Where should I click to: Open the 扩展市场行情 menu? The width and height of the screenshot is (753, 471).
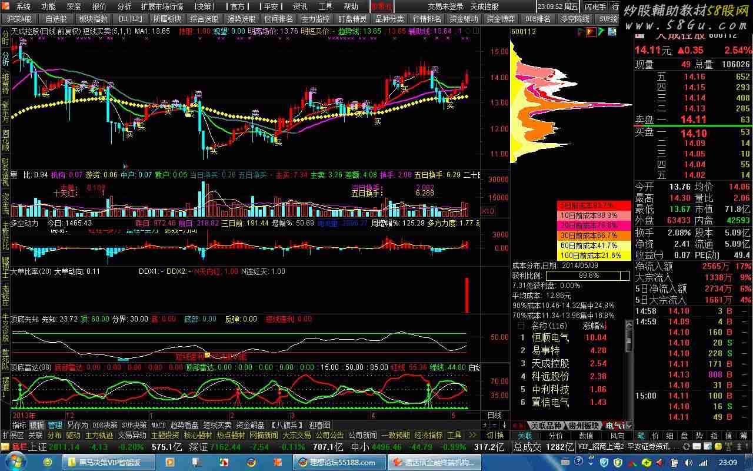click(162, 6)
